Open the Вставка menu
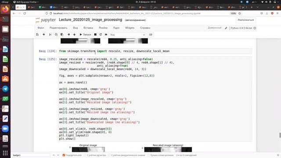The width and height of the screenshot is (281, 158). coord(88,28)
